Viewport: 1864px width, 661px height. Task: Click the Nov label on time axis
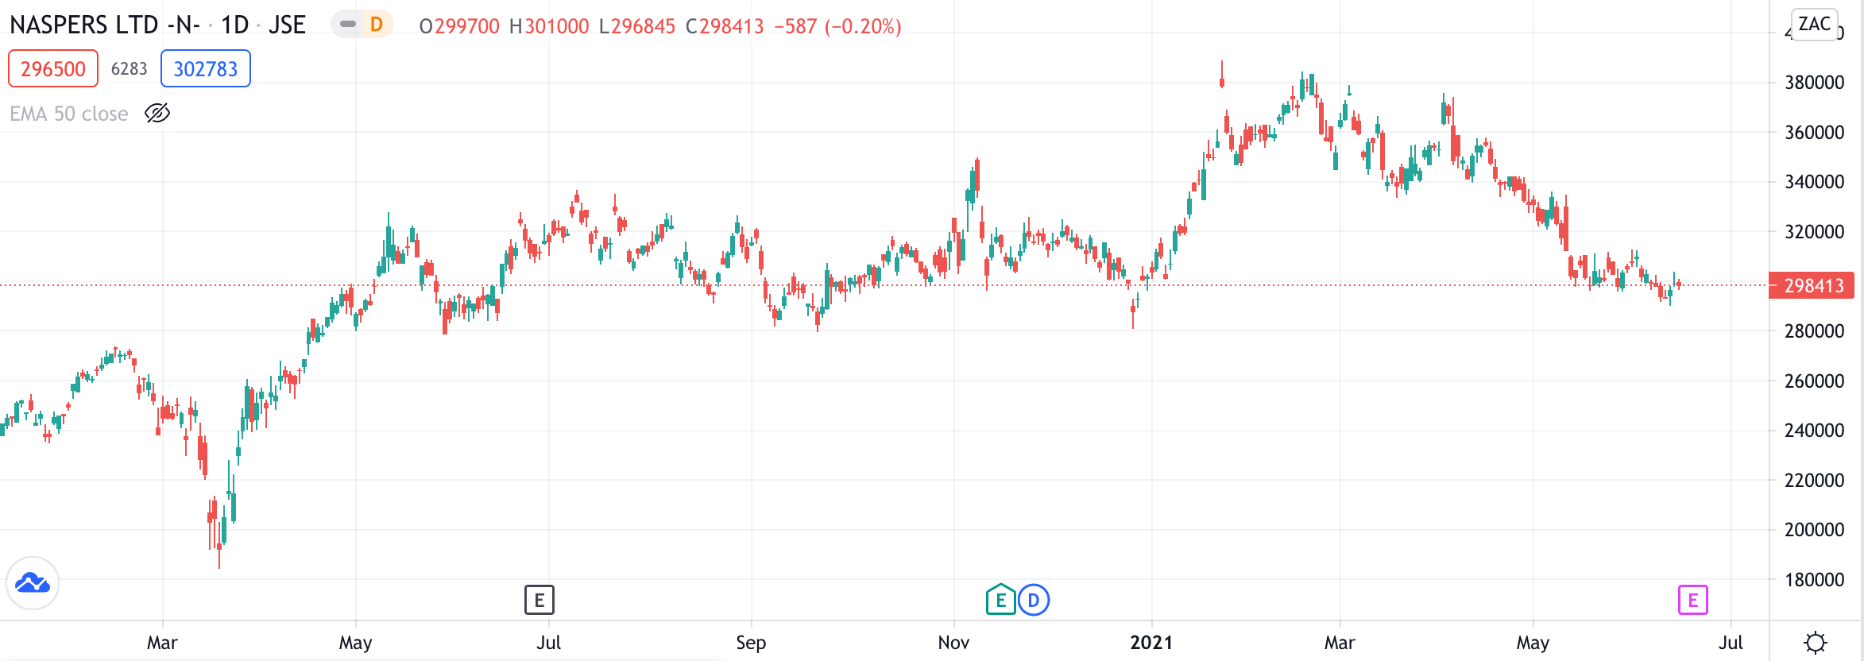pyautogui.click(x=953, y=642)
